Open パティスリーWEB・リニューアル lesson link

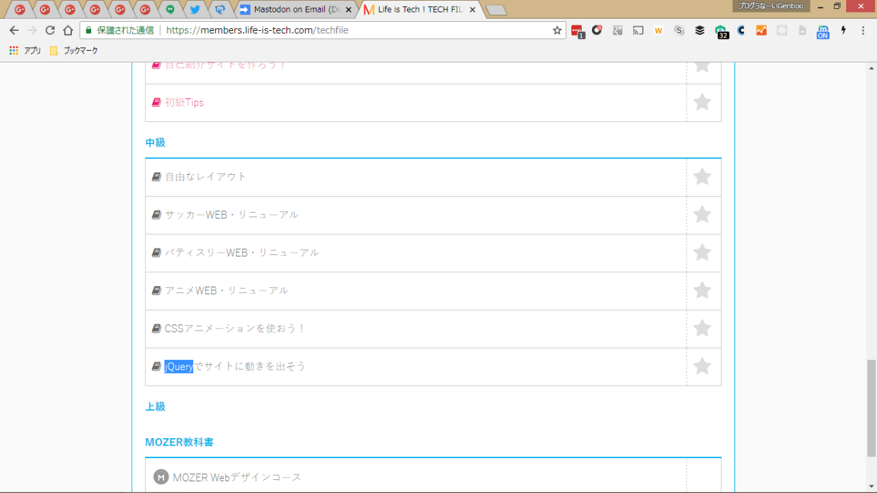pos(241,252)
